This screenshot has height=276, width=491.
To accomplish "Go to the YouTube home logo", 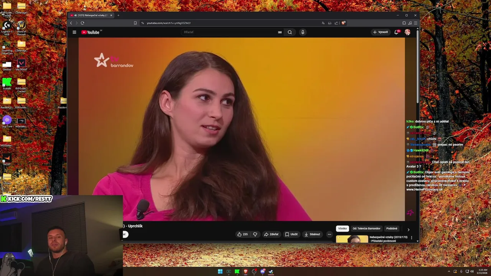I will [91, 32].
